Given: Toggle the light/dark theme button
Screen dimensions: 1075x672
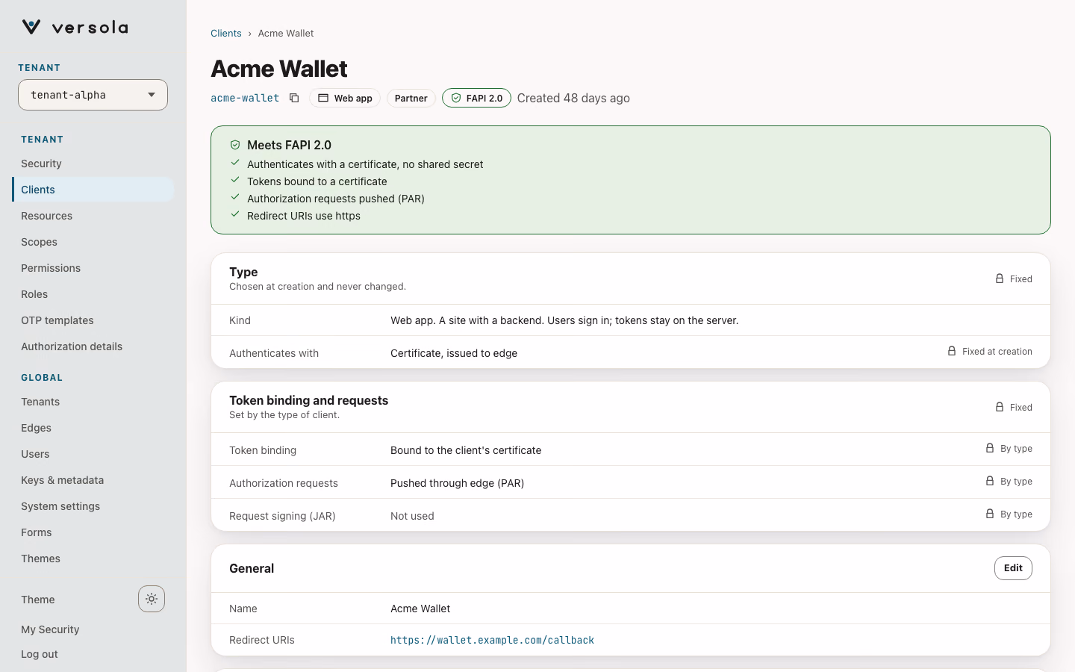Looking at the screenshot, I should tap(152, 599).
